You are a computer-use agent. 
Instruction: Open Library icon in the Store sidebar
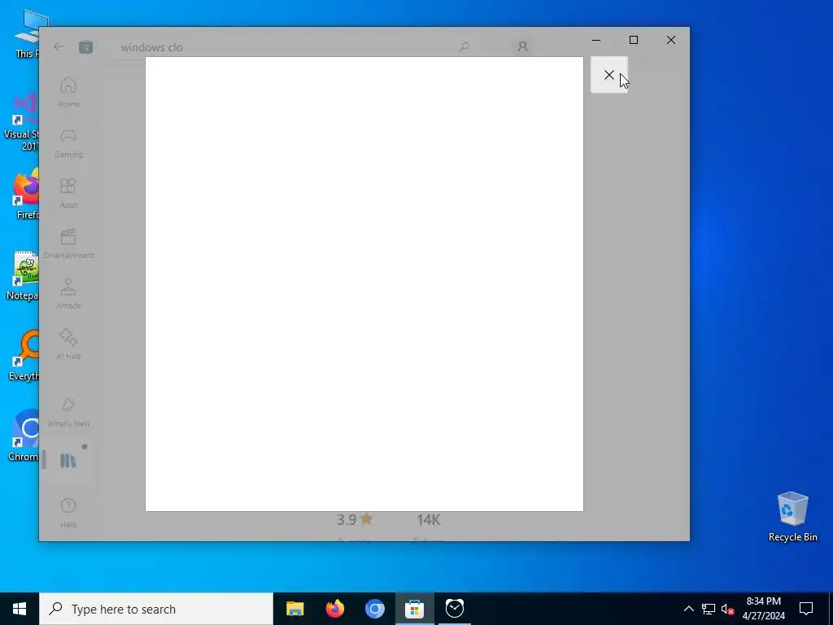(68, 461)
